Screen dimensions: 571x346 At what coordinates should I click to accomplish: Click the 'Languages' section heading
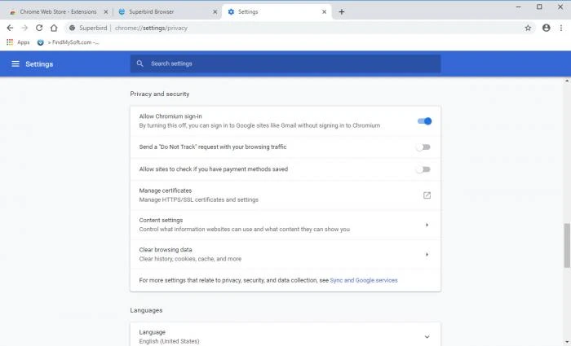[146, 310]
